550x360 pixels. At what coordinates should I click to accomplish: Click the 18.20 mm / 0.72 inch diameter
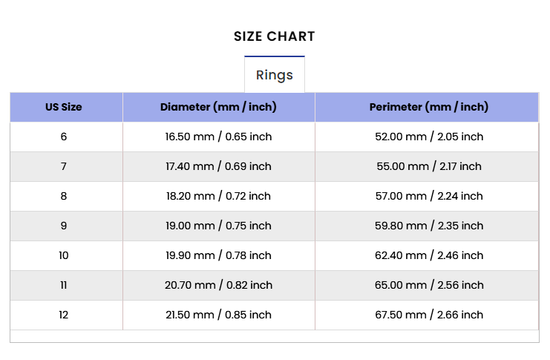coord(218,196)
